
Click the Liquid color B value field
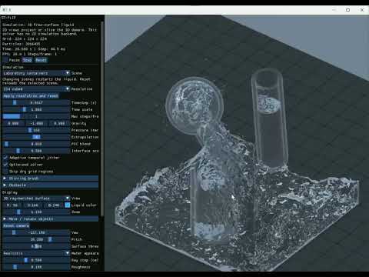click(x=54, y=205)
